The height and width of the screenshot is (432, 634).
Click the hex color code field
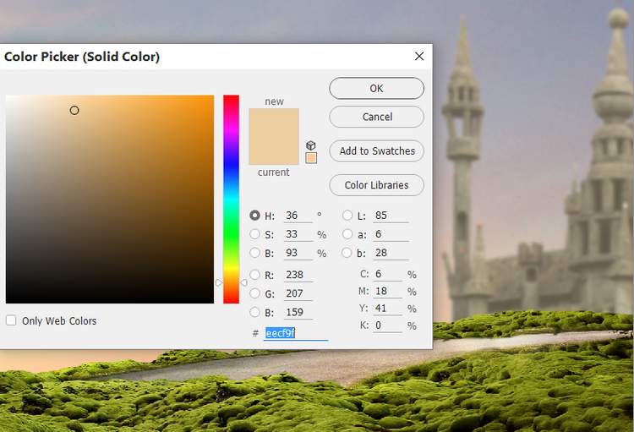click(295, 333)
